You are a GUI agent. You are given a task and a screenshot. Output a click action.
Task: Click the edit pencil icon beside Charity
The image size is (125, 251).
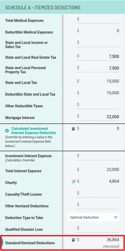[74, 182]
